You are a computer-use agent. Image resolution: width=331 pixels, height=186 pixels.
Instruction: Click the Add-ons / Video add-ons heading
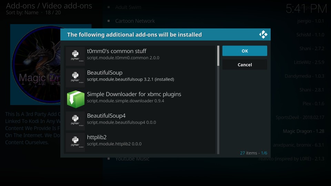[49, 6]
